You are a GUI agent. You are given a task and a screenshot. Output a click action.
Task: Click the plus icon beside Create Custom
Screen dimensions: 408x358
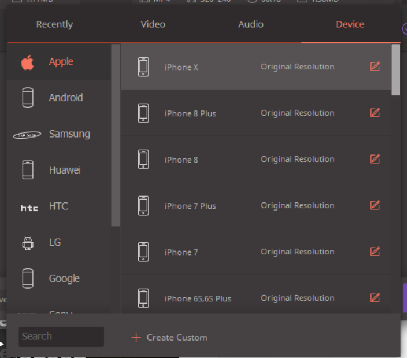(x=136, y=337)
